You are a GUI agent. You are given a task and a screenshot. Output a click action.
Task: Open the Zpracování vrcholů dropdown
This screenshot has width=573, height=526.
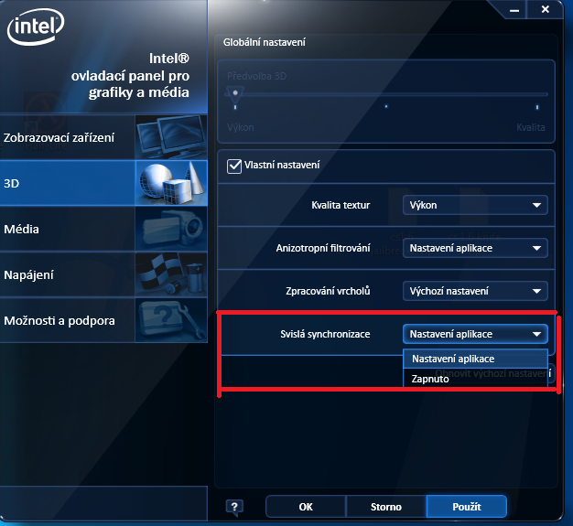[x=475, y=291]
